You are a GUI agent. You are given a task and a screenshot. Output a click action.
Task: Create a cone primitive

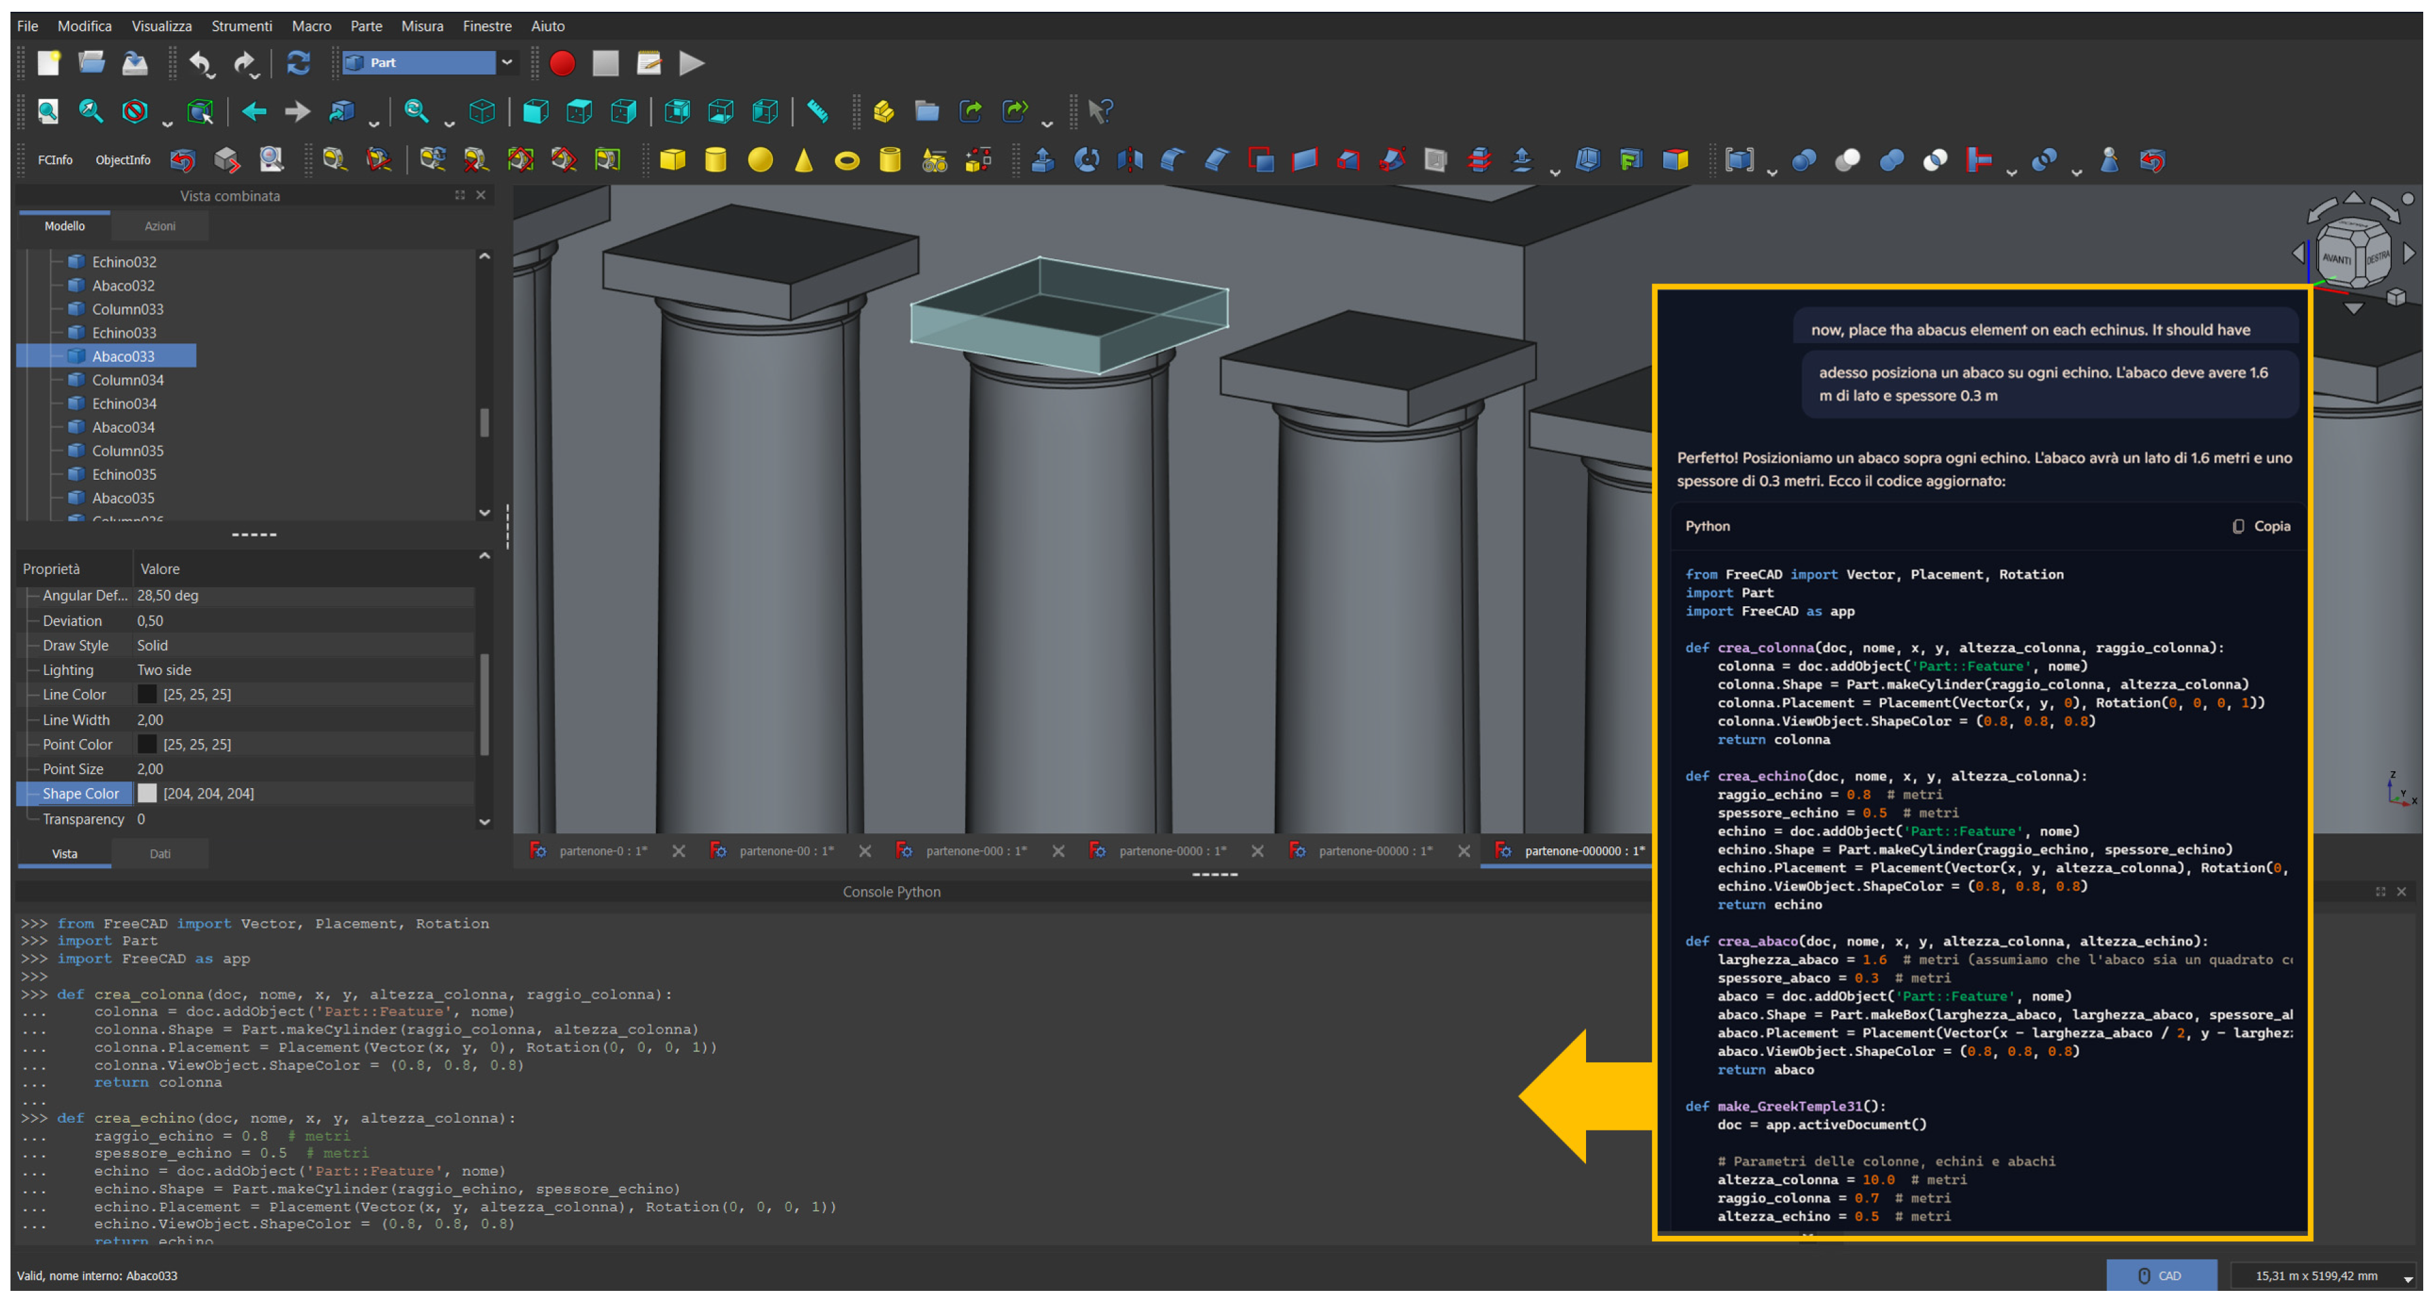click(x=803, y=160)
